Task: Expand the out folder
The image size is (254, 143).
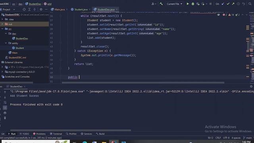Action: tap(2, 24)
